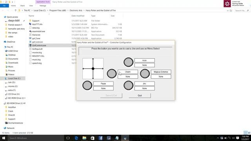Click the None field under Jinx

tap(145, 89)
